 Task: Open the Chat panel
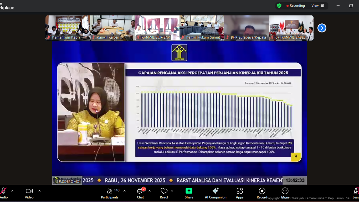coord(140,191)
